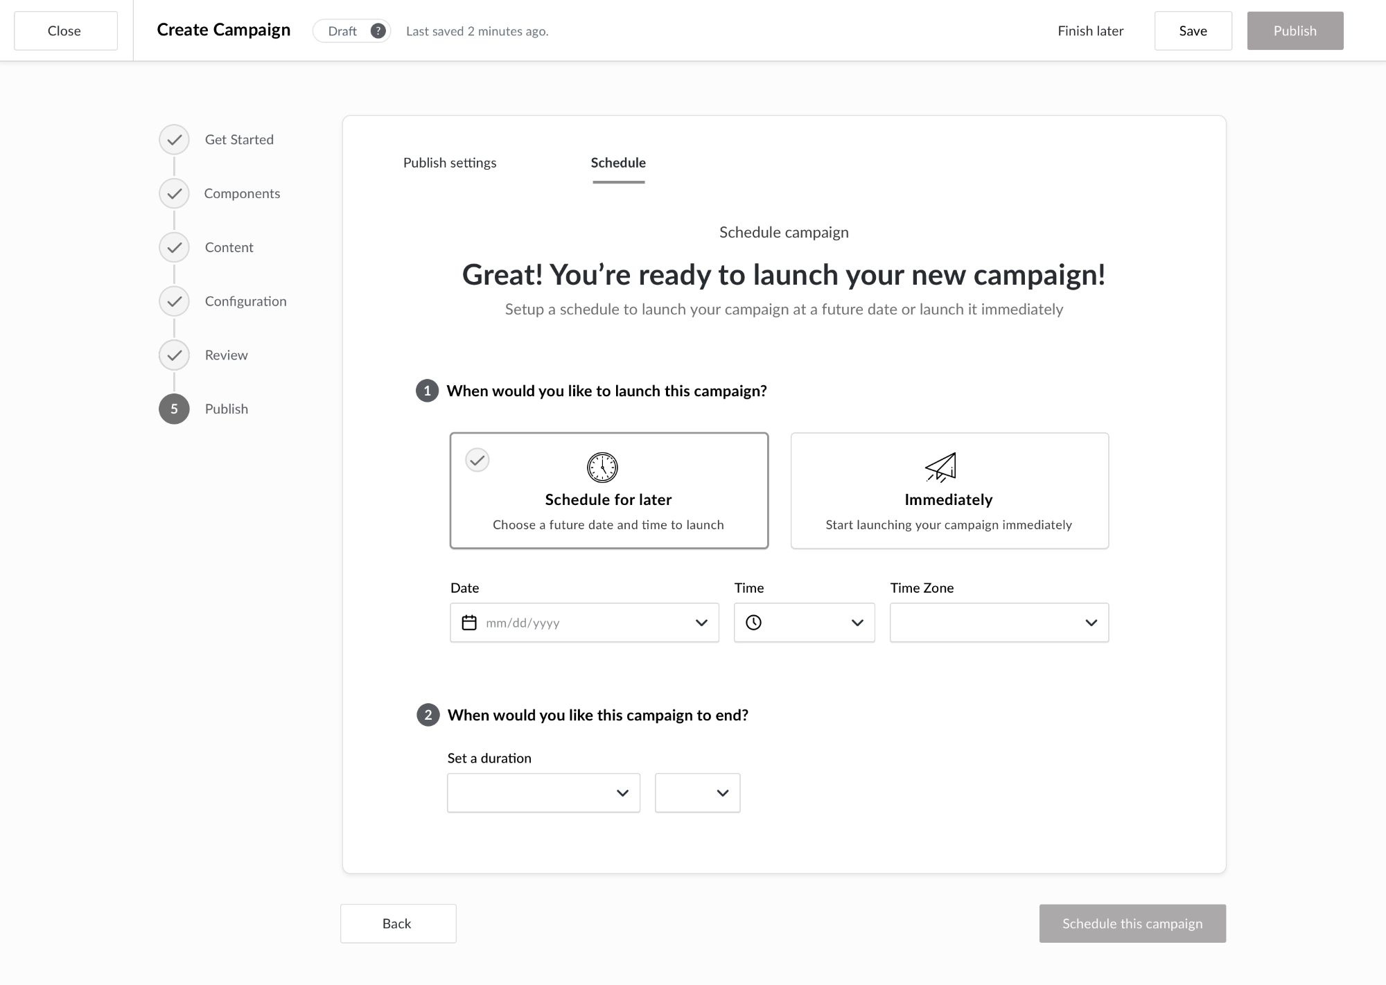Screen dimensions: 1386x985
Task: Click the clock icon on Schedule for later
Action: 602,468
